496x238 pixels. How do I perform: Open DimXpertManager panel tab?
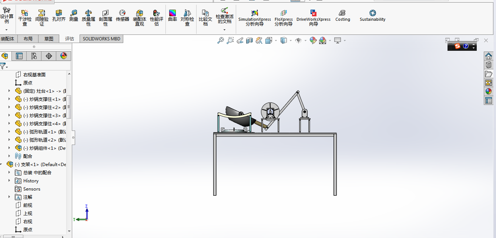[49, 56]
